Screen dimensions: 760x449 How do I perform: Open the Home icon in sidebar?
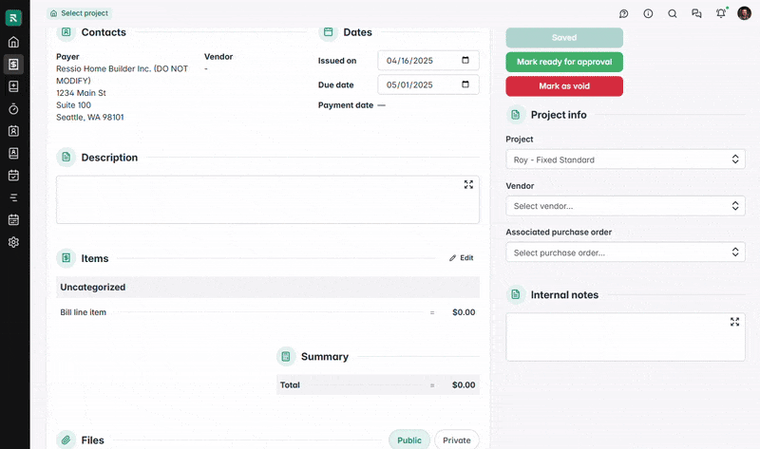tap(13, 42)
